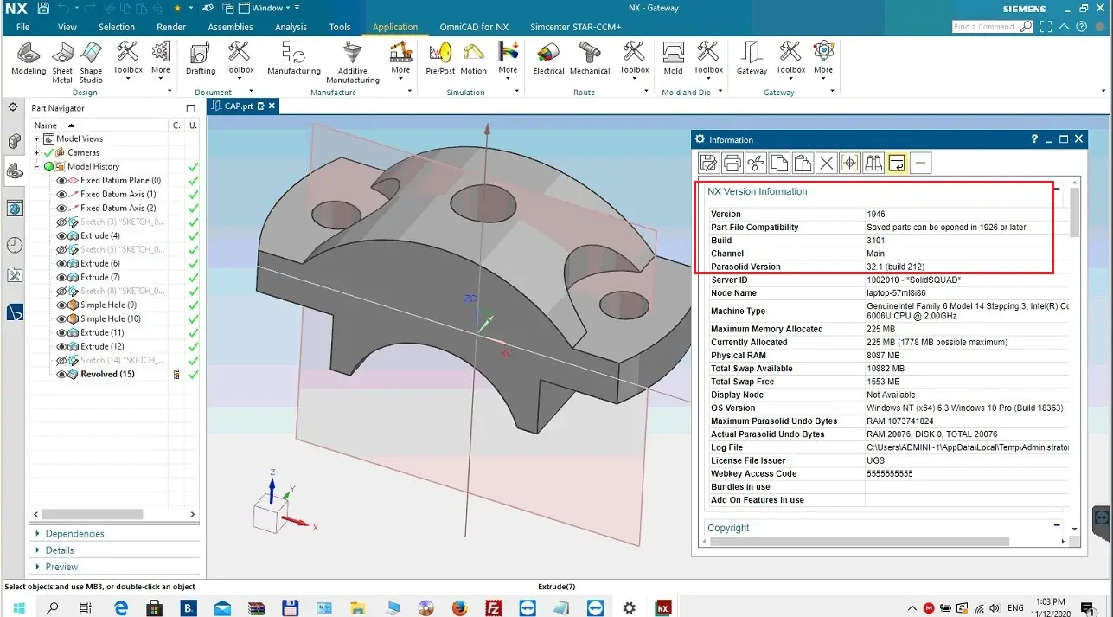Launch Additive Manufacturing
1113x617 pixels.
352,62
